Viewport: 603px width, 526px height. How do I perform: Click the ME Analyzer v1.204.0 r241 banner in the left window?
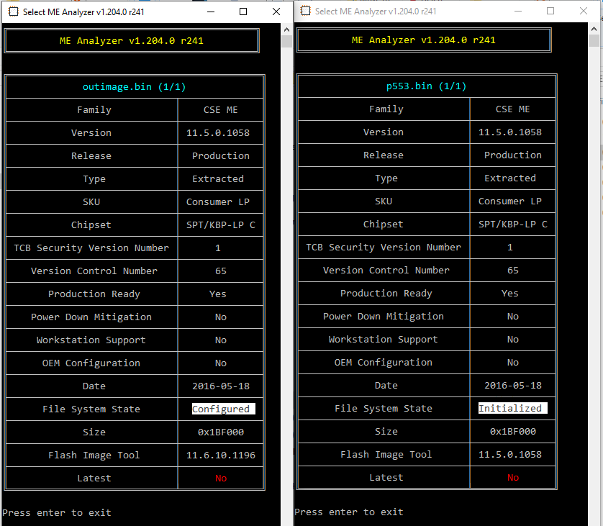point(132,41)
